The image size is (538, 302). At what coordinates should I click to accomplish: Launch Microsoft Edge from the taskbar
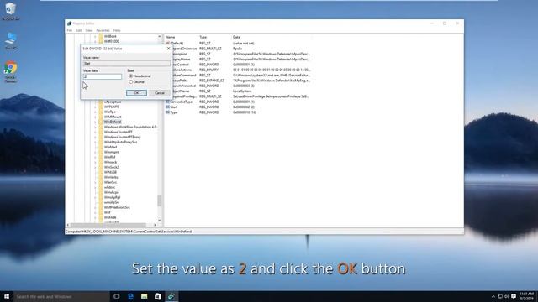pos(130,296)
